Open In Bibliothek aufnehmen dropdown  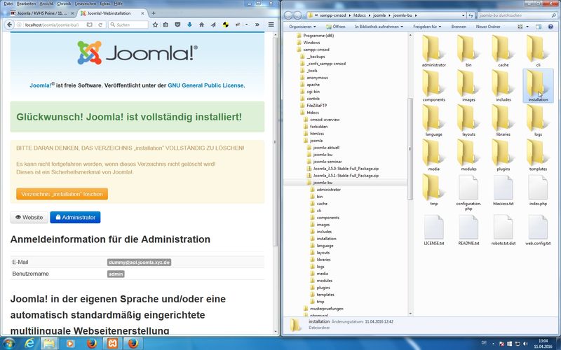pyautogui.click(x=379, y=27)
